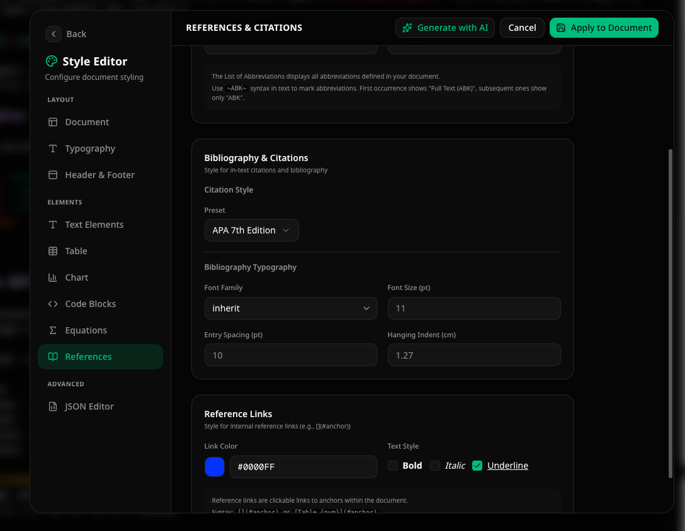This screenshot has width=685, height=531.
Task: Click the Reference Links heading
Action: (238, 414)
